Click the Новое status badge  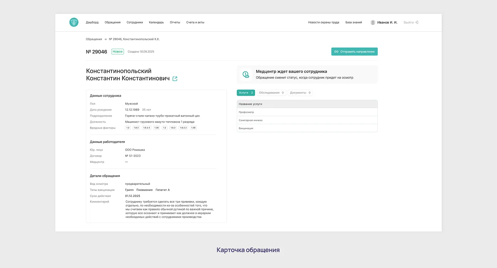point(117,51)
